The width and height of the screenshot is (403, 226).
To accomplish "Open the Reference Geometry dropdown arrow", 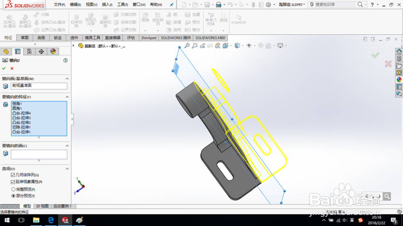I will tap(211, 31).
